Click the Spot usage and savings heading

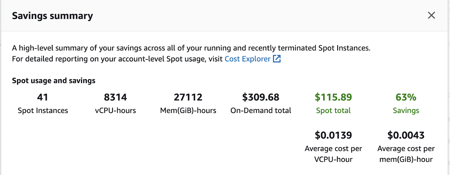pos(54,80)
